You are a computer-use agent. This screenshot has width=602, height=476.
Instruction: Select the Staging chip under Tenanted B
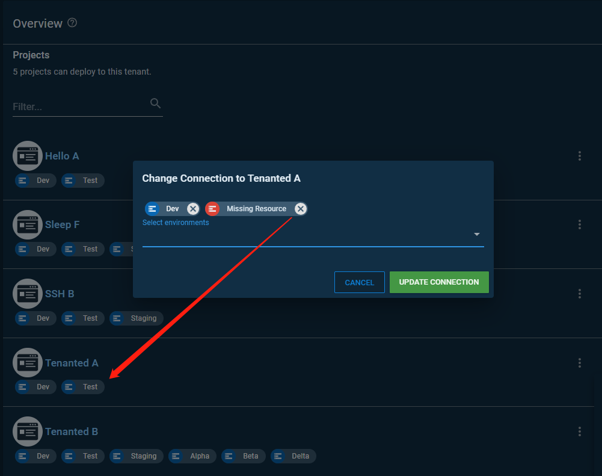click(136, 456)
